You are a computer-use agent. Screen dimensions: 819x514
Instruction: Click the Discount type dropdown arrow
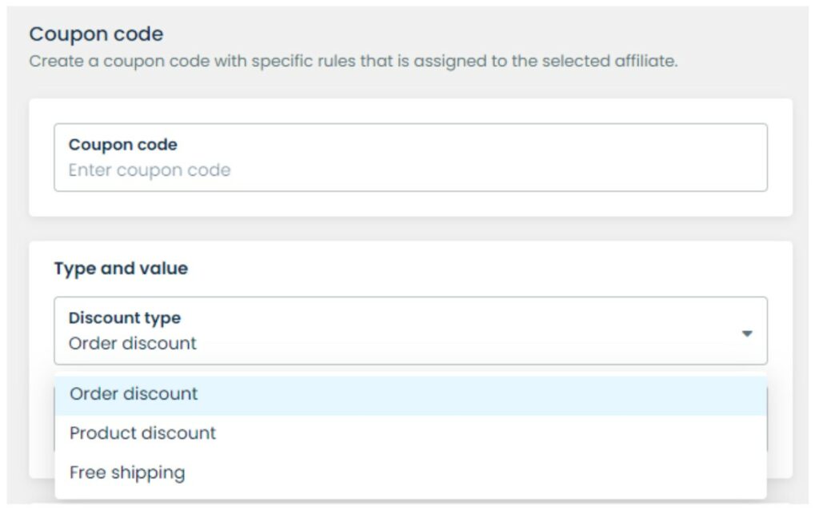click(x=747, y=333)
